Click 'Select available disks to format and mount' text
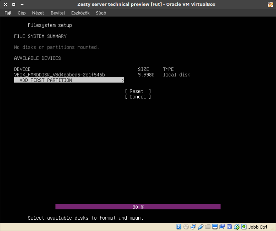The image size is (276, 231). 85,218
